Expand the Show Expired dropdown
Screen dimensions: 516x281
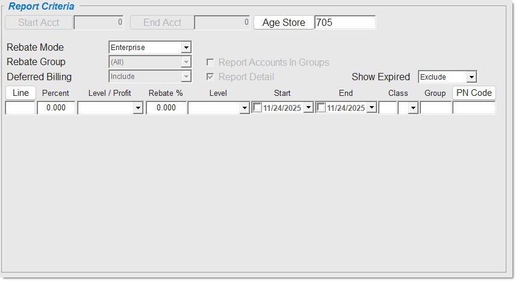[x=471, y=77]
